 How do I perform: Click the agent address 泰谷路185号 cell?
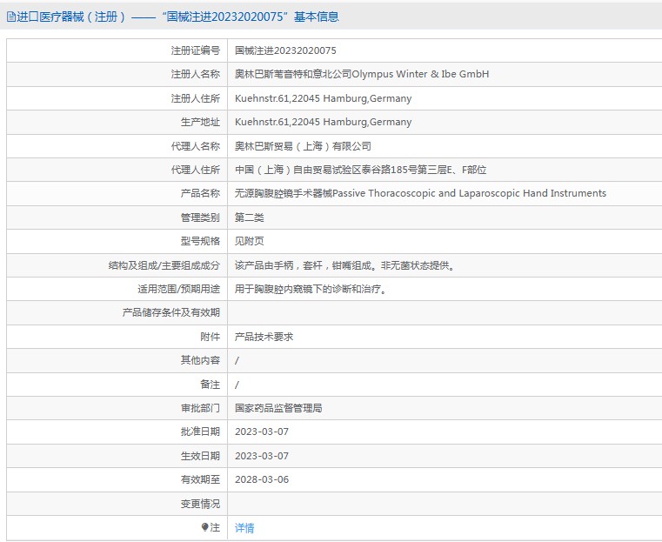361,170
